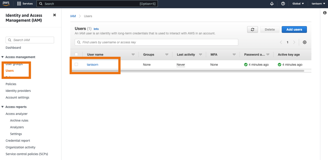Viewport: 328px width, 160px height.
Task: Select all users checkbox in header
Action: 76,54
